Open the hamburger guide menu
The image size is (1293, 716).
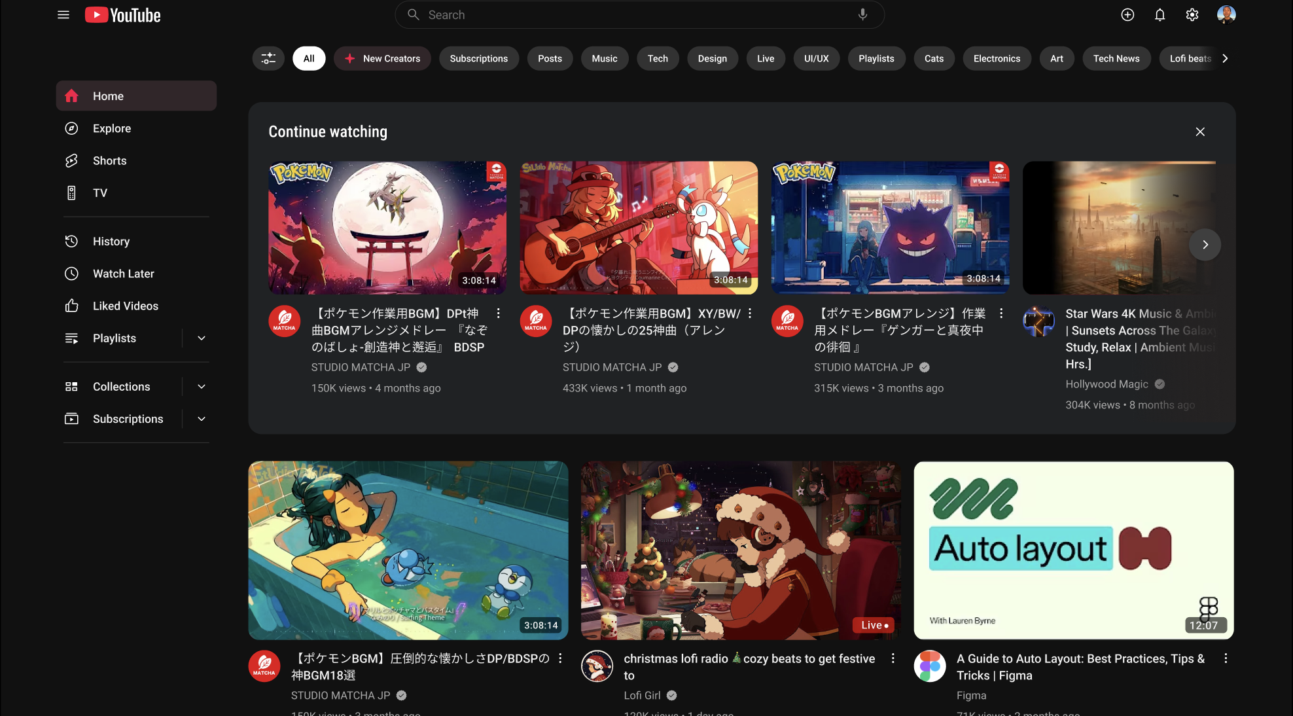click(x=63, y=14)
